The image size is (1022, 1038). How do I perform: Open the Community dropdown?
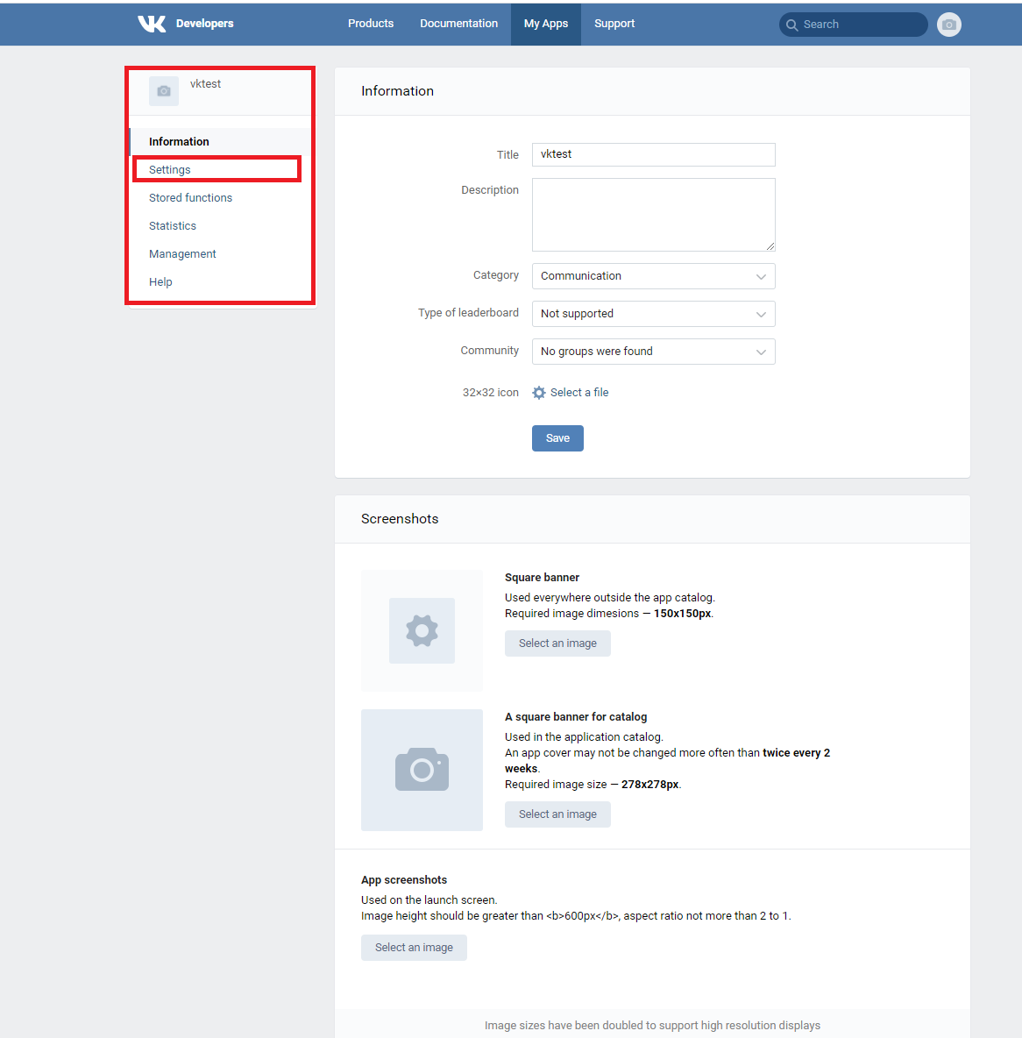pyautogui.click(x=653, y=352)
